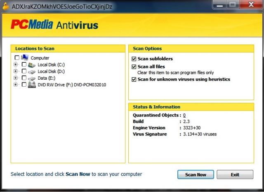Disable the Scan subfolders option
This screenshot has height=192, width=264.
point(134,59)
